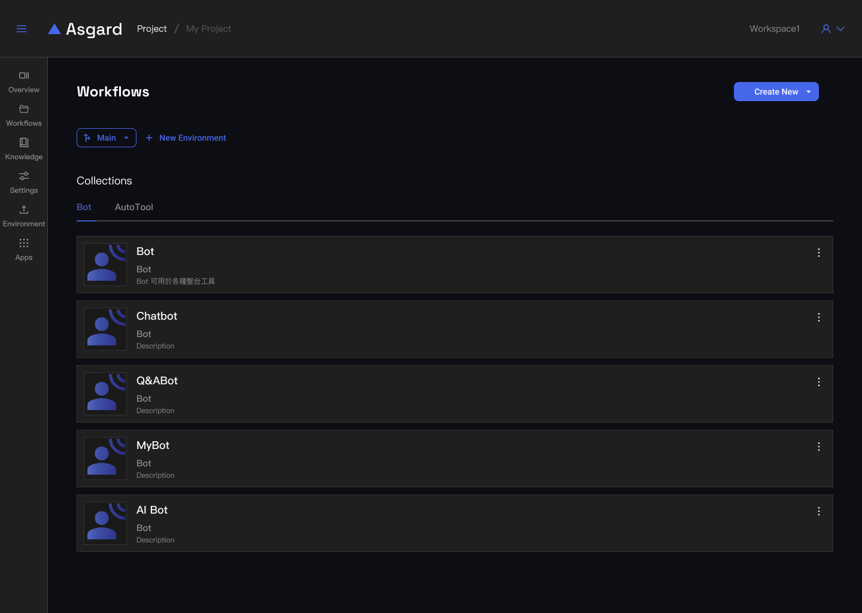Image resolution: width=862 pixels, height=613 pixels.
Task: Select the Bot collections tab
Action: tap(84, 207)
